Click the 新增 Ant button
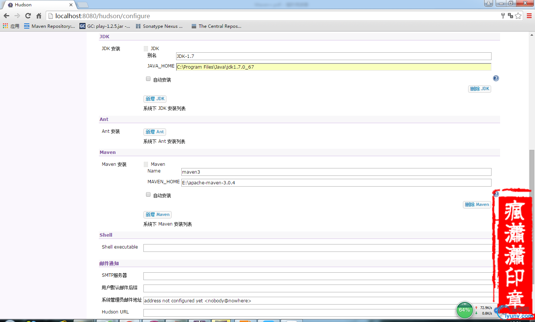The height and width of the screenshot is (322, 535). pos(155,132)
